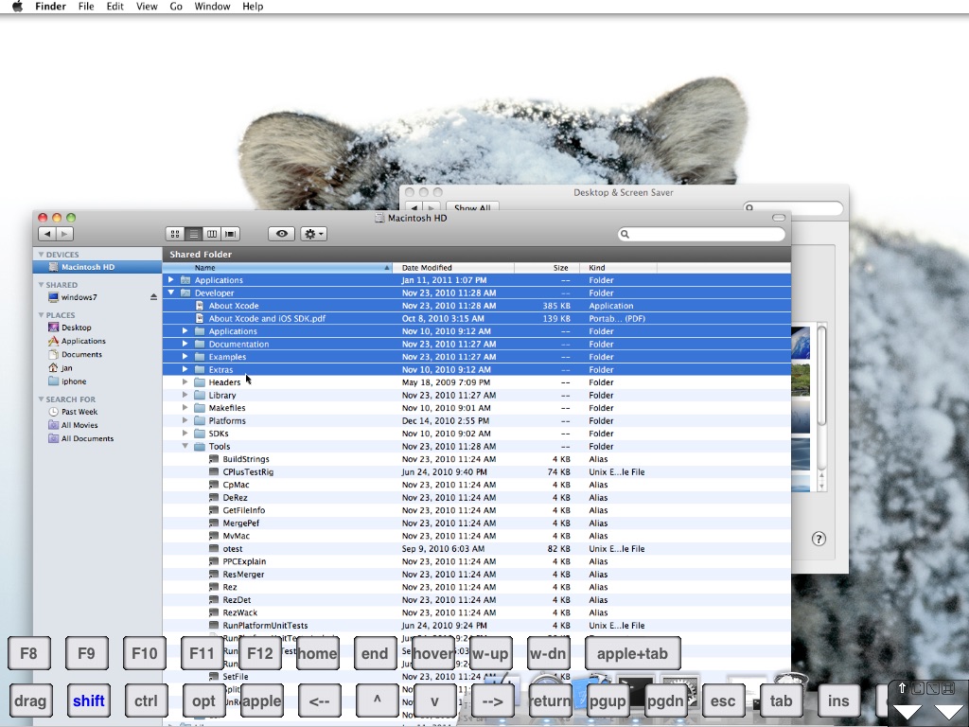969x727 pixels.
Task: Tap the apple+tab overlay key
Action: coord(632,653)
